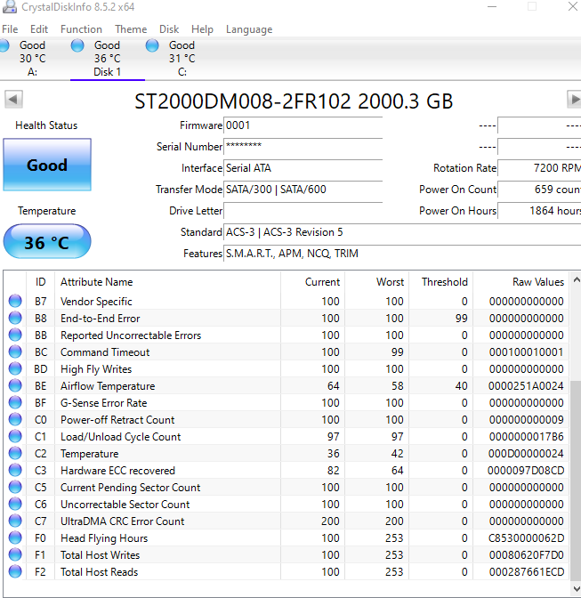Select raw value 0000251A0024
This screenshot has width=581, height=598.
pos(526,386)
